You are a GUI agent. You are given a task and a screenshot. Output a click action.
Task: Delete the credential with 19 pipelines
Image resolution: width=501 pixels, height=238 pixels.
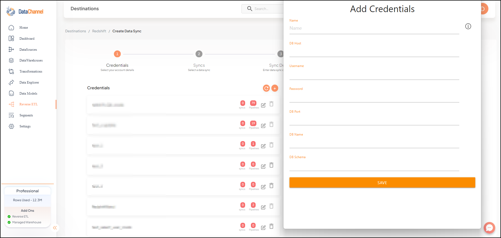tap(271, 124)
